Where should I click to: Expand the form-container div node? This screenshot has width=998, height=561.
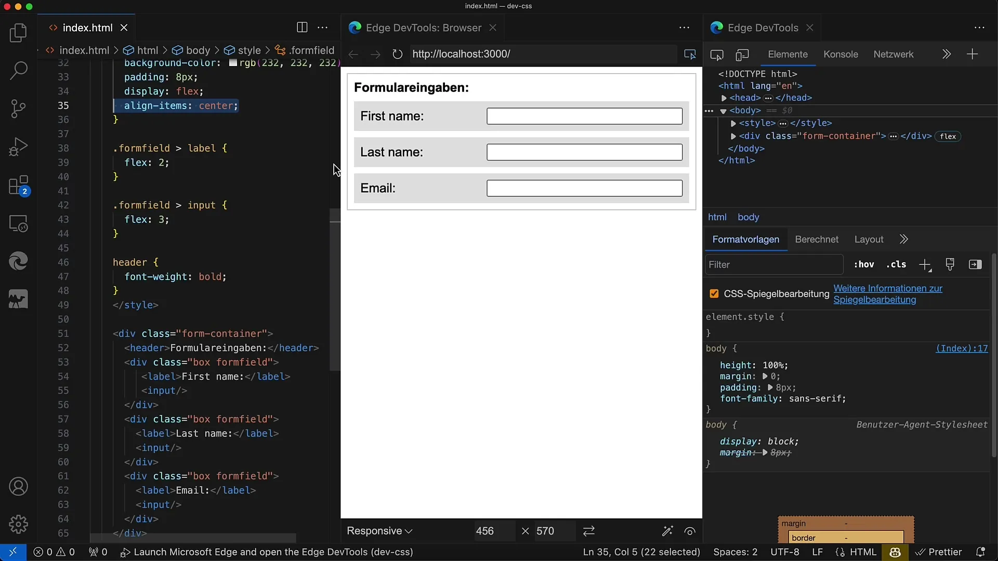[x=733, y=136]
